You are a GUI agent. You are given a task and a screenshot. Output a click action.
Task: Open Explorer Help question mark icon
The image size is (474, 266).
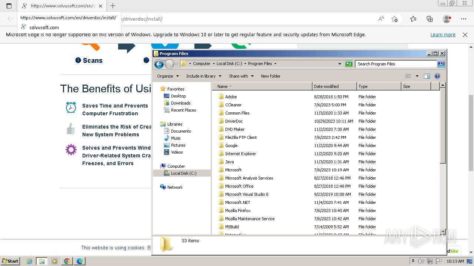click(437, 76)
